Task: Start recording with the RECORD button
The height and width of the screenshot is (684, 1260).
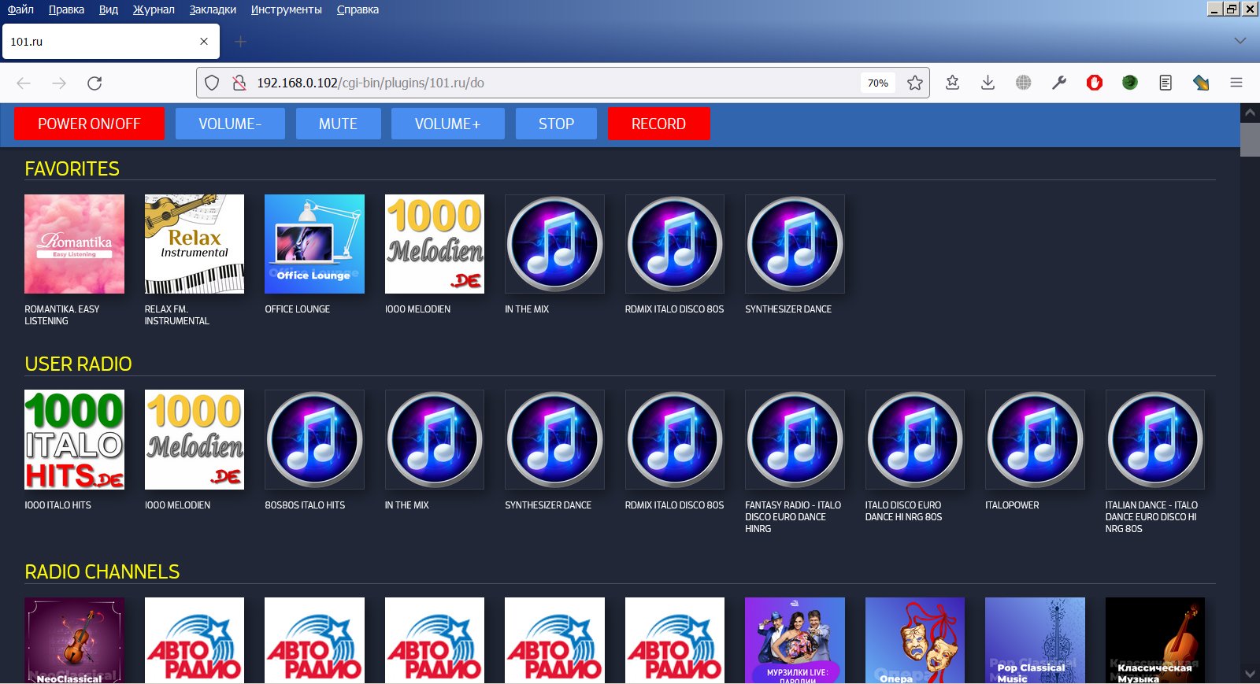Action: point(658,124)
